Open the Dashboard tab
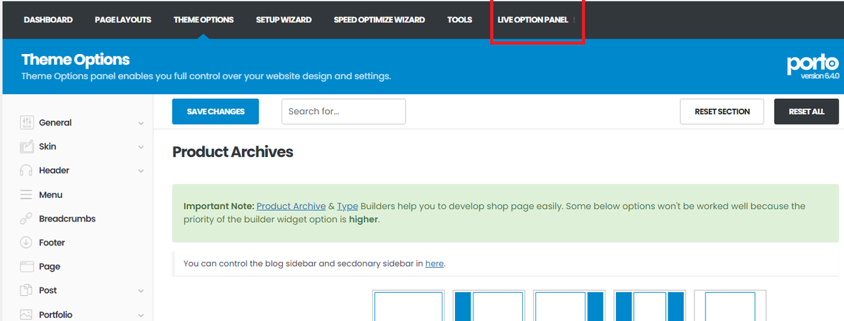844x321 pixels. pos(48,20)
